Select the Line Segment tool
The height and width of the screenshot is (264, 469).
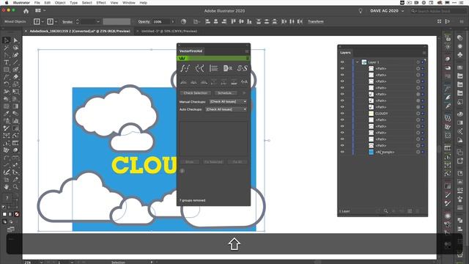(x=15, y=62)
